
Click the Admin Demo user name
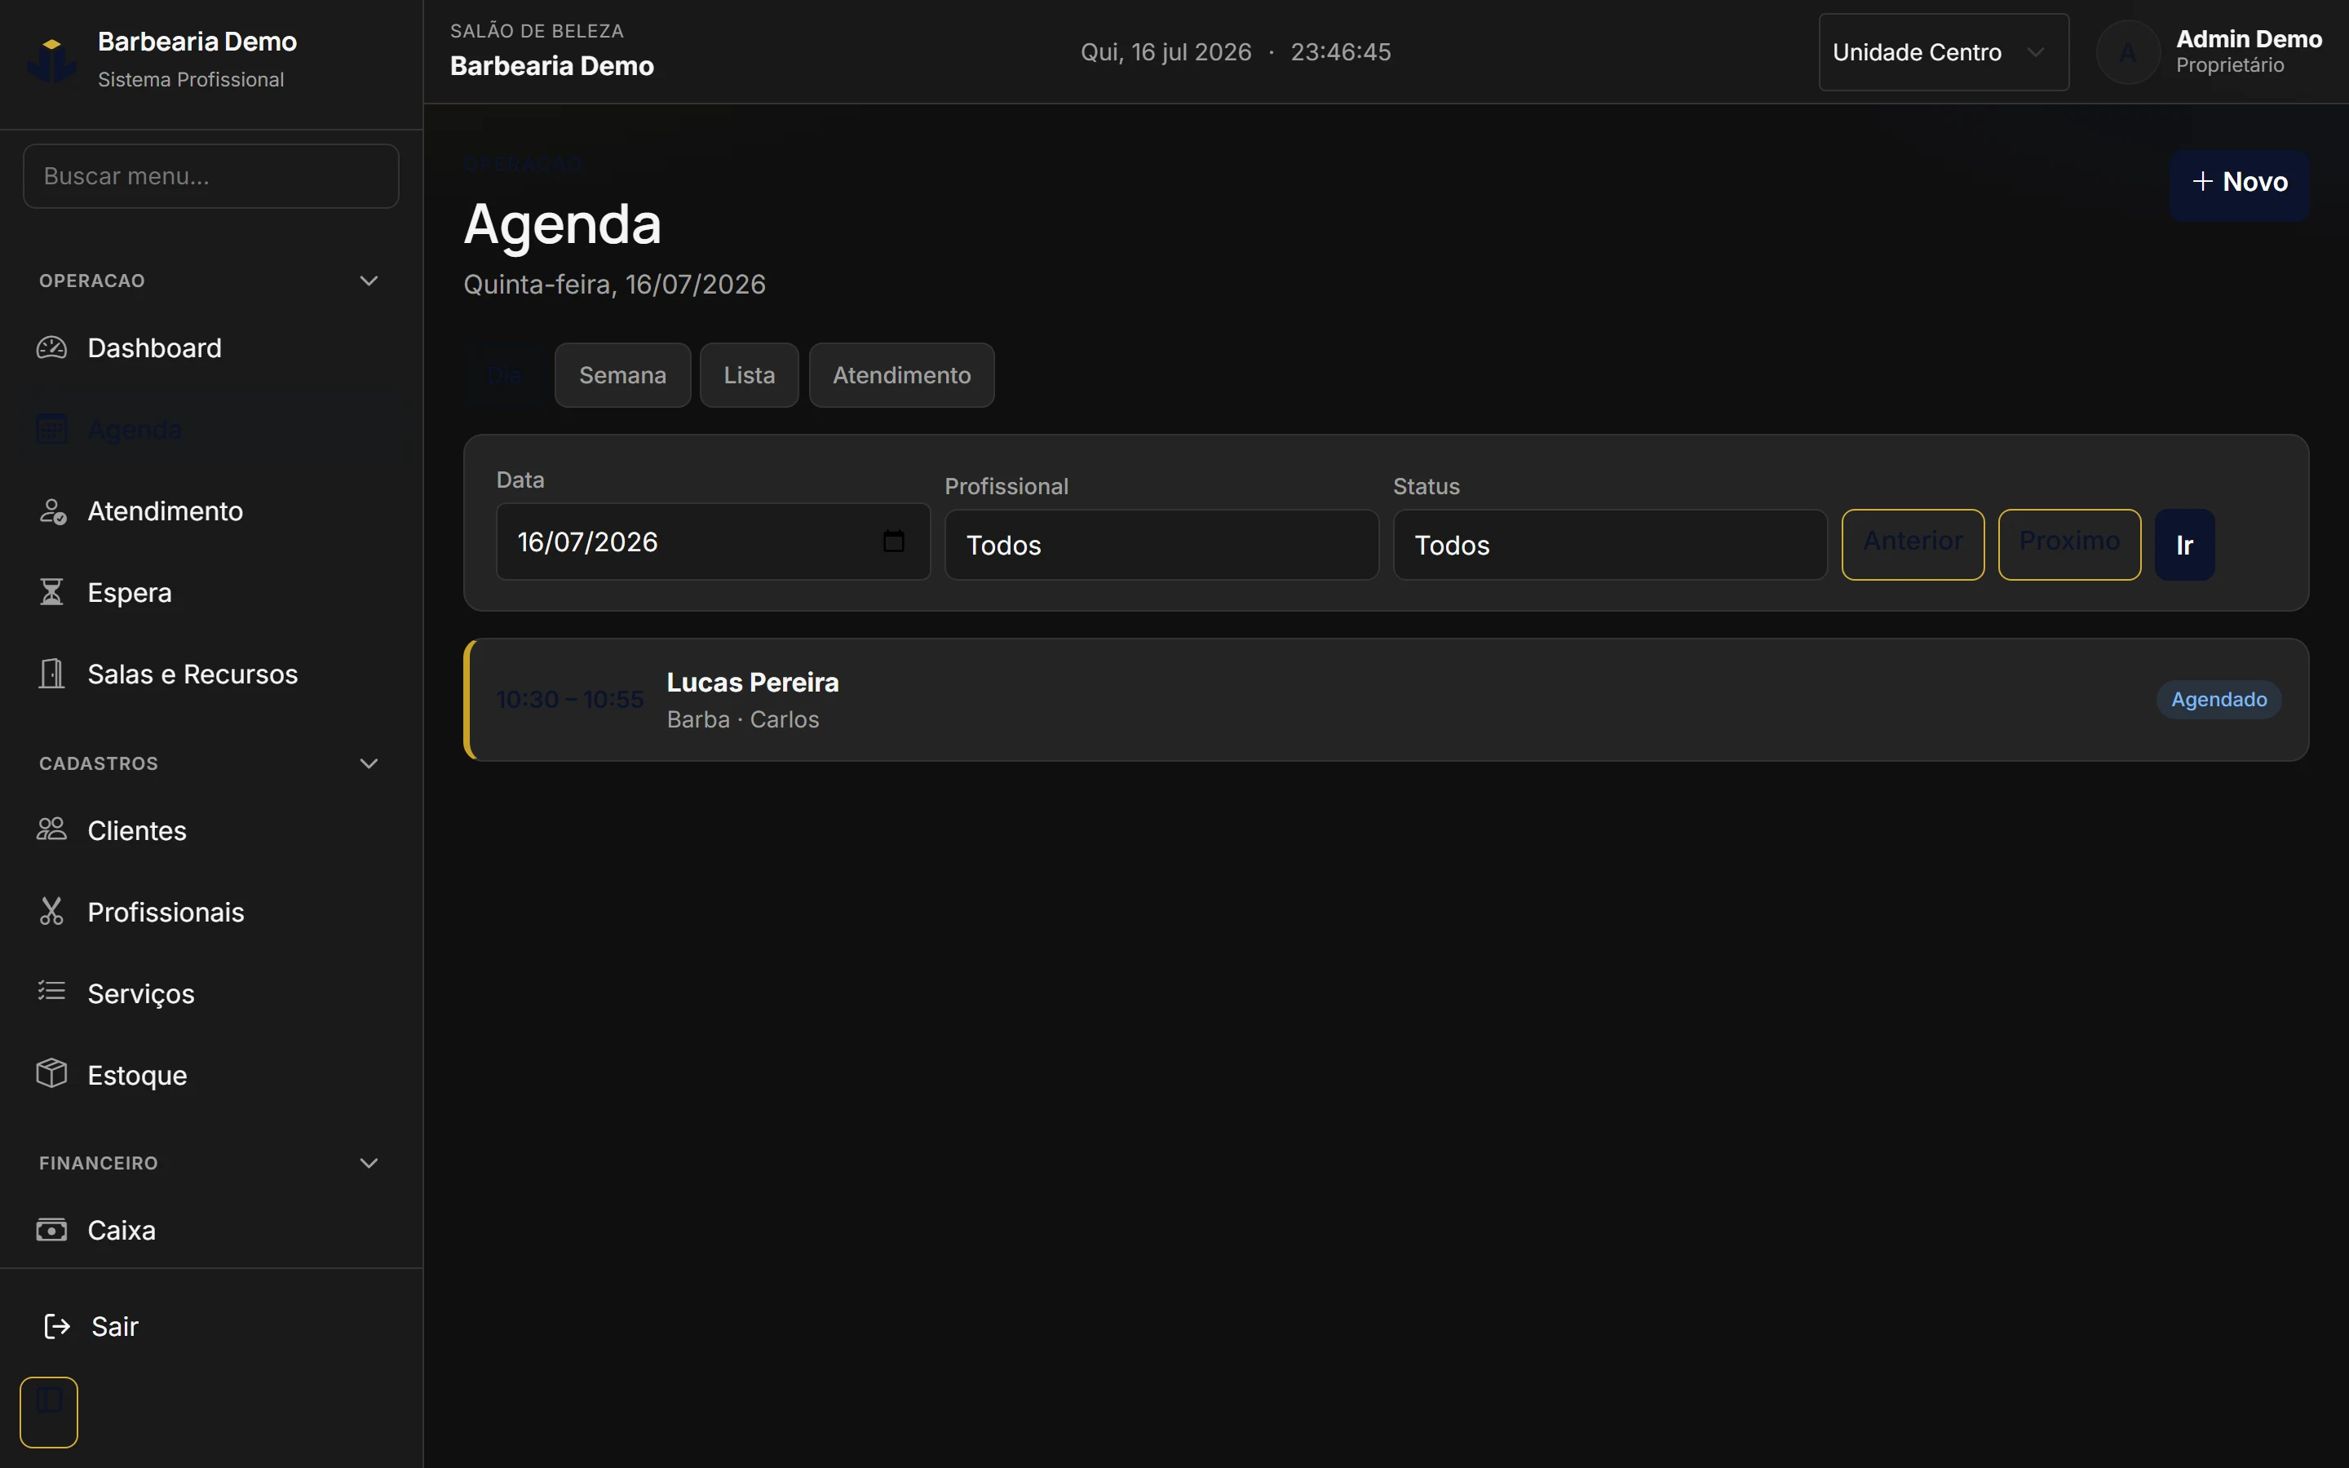(2248, 39)
